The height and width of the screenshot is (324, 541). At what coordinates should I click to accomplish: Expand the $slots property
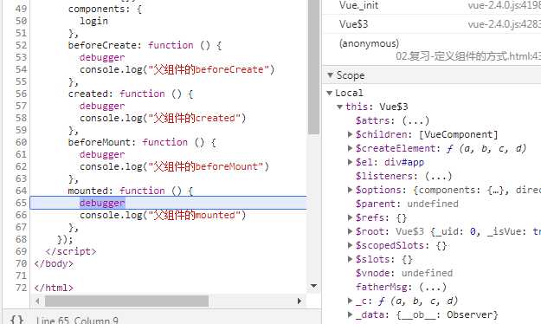coord(350,259)
